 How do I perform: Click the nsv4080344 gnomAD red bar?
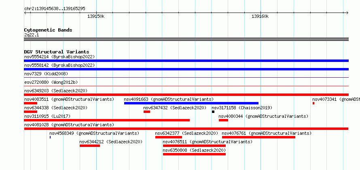(x=223, y=120)
